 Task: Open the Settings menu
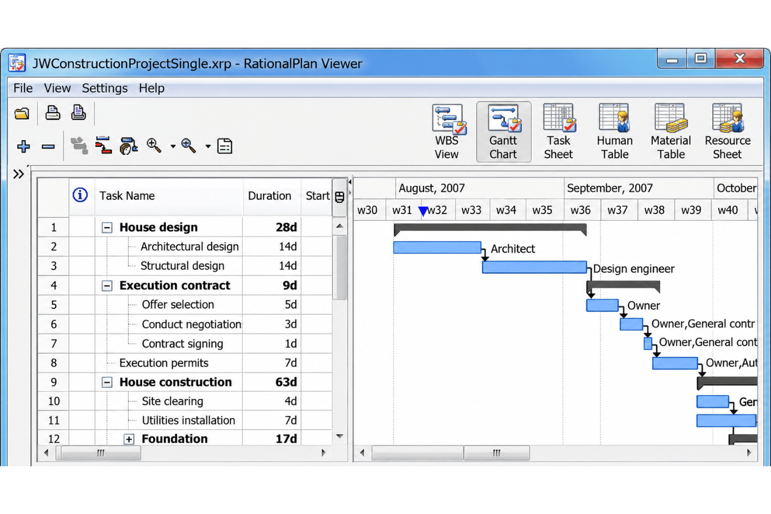tap(105, 88)
